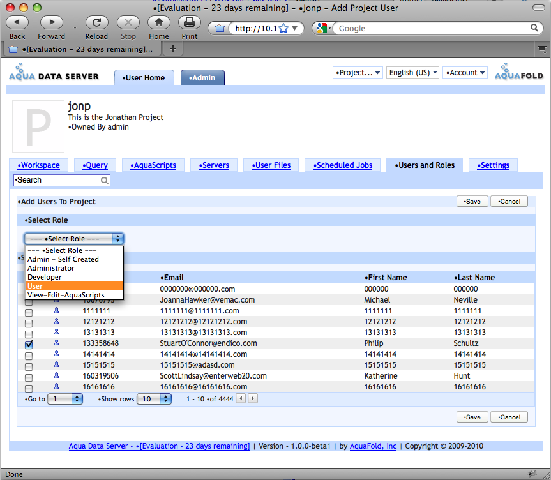Go to the next page arrow in pagination
This screenshot has height=480, width=551.
pos(253,398)
